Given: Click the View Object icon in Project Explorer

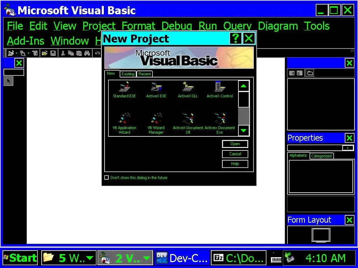Looking at the screenshot, I should pos(300,73).
